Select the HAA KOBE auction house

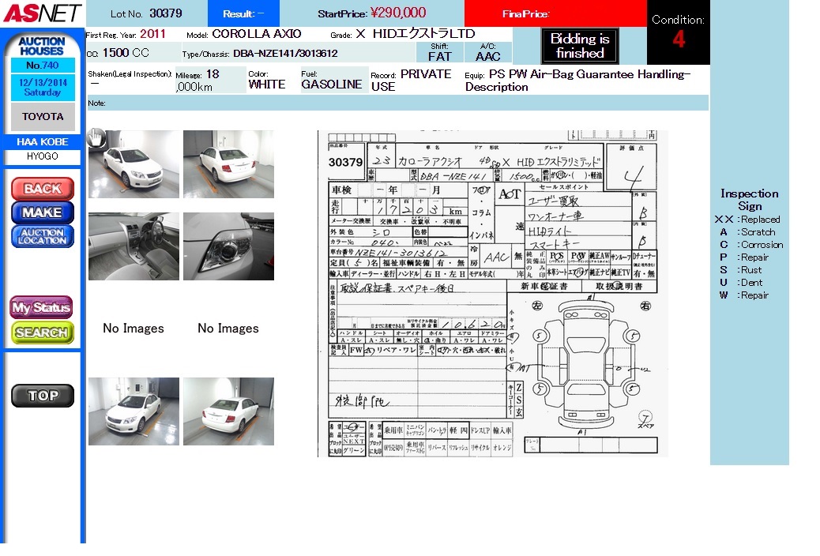(43, 142)
